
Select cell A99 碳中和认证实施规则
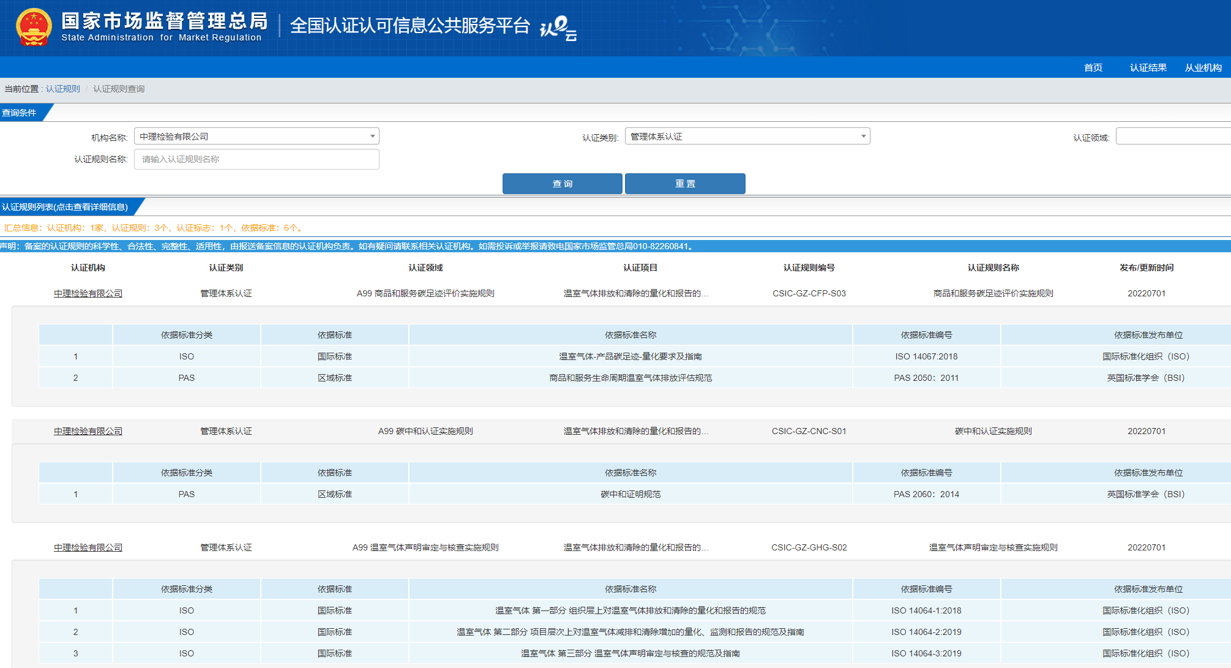[425, 431]
